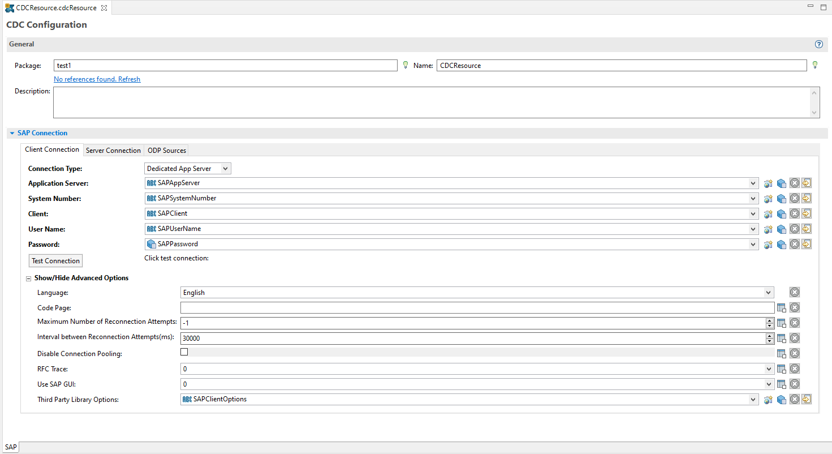Open the User Name dropdown list
The height and width of the screenshot is (454, 832).
coord(753,229)
